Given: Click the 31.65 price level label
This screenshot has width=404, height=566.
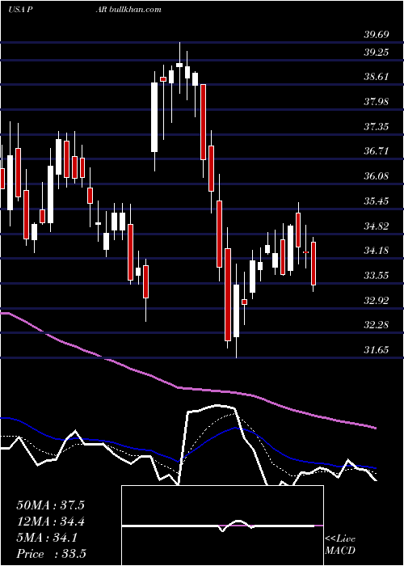Looking at the screenshot, I should (x=377, y=350).
